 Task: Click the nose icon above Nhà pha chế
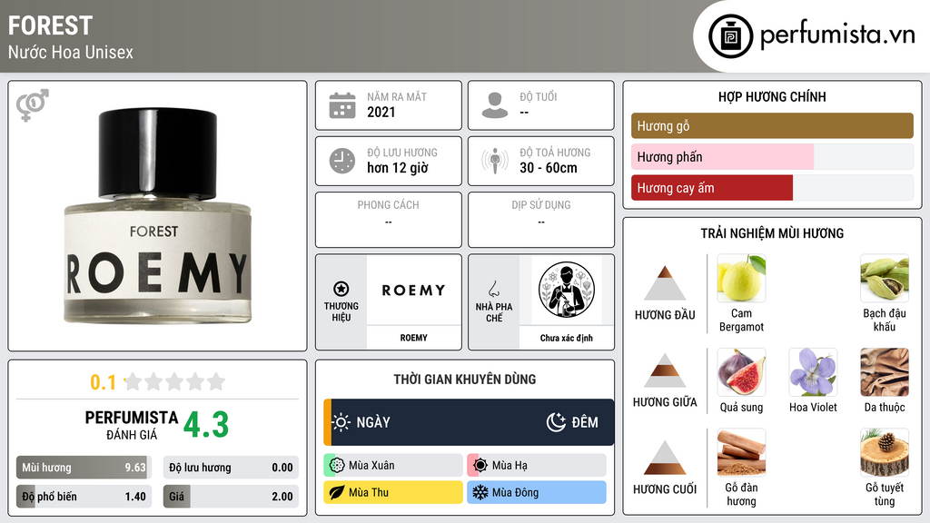tap(493, 289)
